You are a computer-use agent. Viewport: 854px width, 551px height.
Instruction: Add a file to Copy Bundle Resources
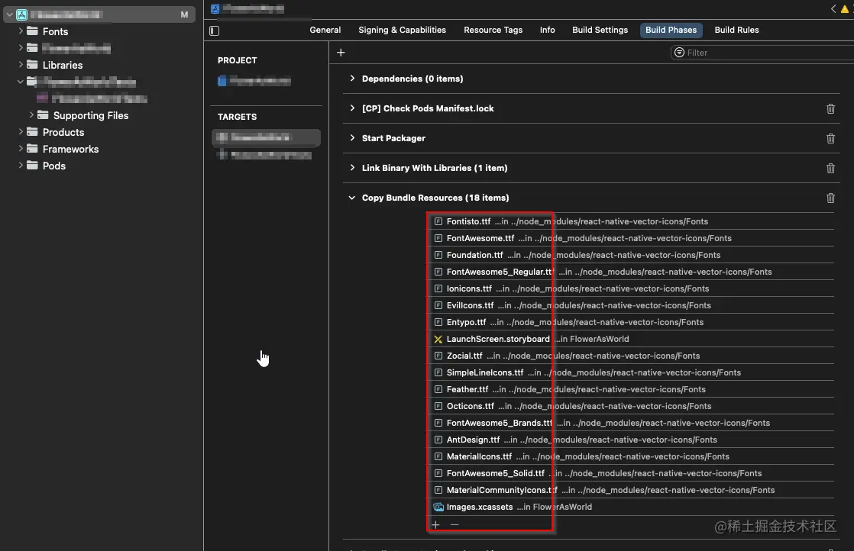(x=435, y=524)
